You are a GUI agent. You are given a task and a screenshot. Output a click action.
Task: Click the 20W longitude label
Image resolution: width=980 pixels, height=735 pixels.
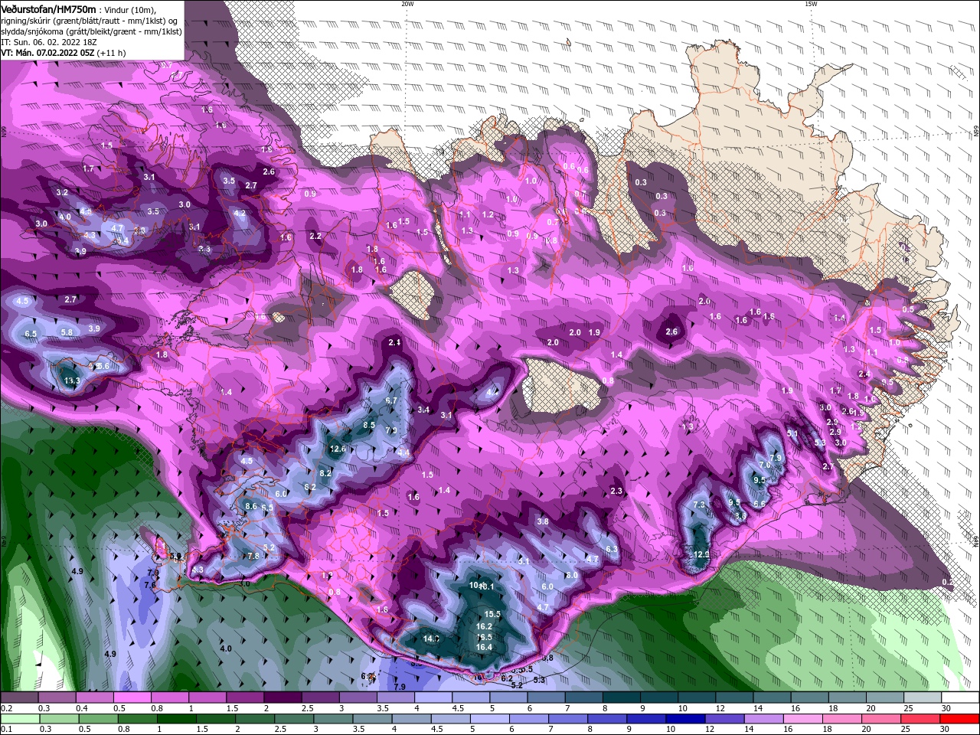(x=407, y=4)
